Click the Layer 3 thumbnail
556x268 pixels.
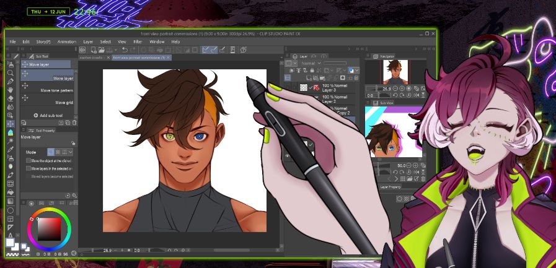[x=304, y=87]
